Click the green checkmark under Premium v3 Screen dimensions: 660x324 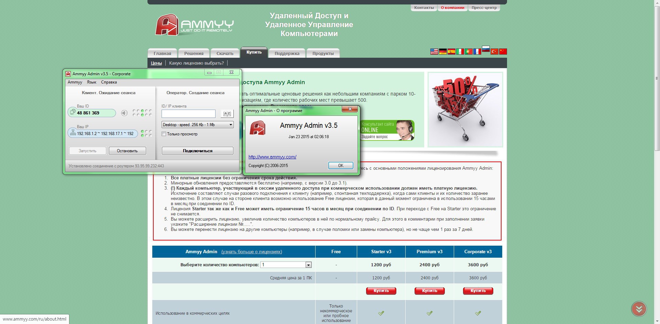pos(429,313)
